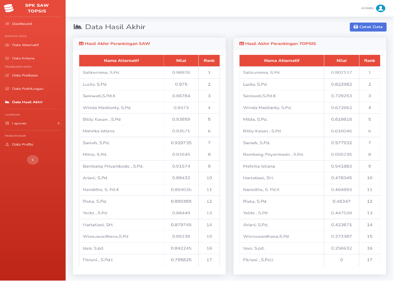Select Salikurnima row in SAW table
The image size is (394, 281).
[149, 72]
